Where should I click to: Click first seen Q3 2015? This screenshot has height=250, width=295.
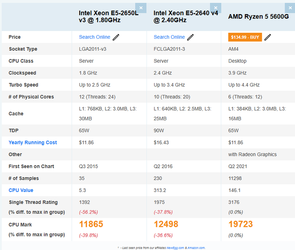coord(88,167)
